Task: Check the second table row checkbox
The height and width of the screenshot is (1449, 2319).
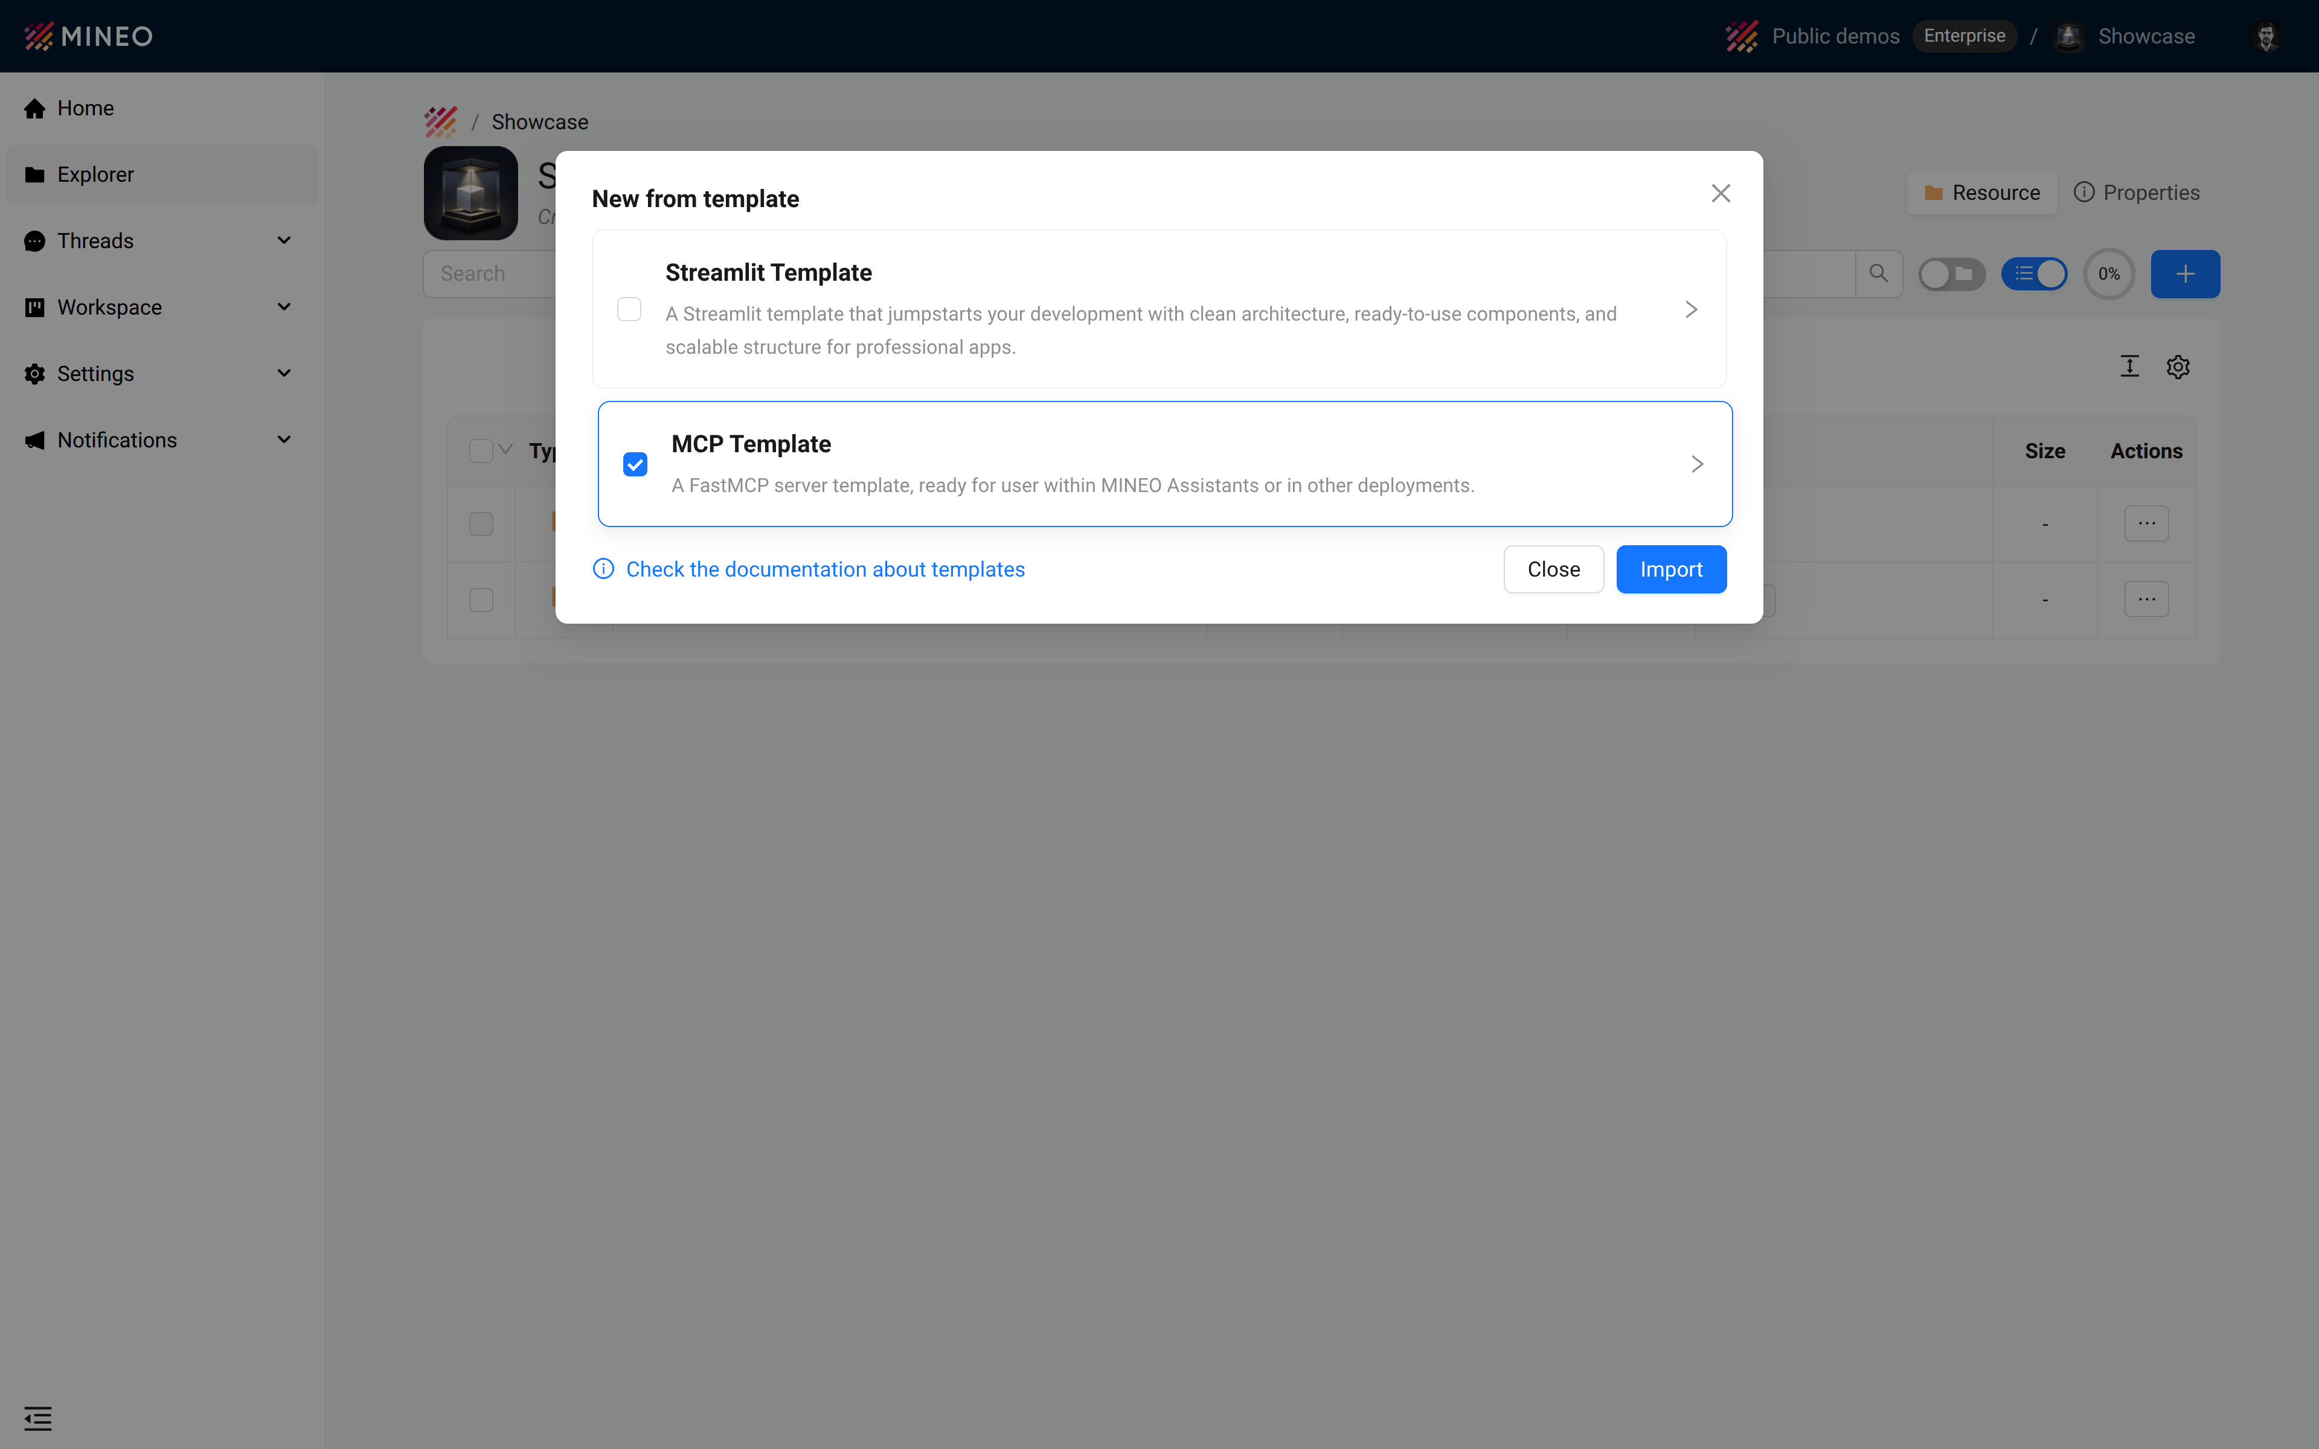Action: 481,600
